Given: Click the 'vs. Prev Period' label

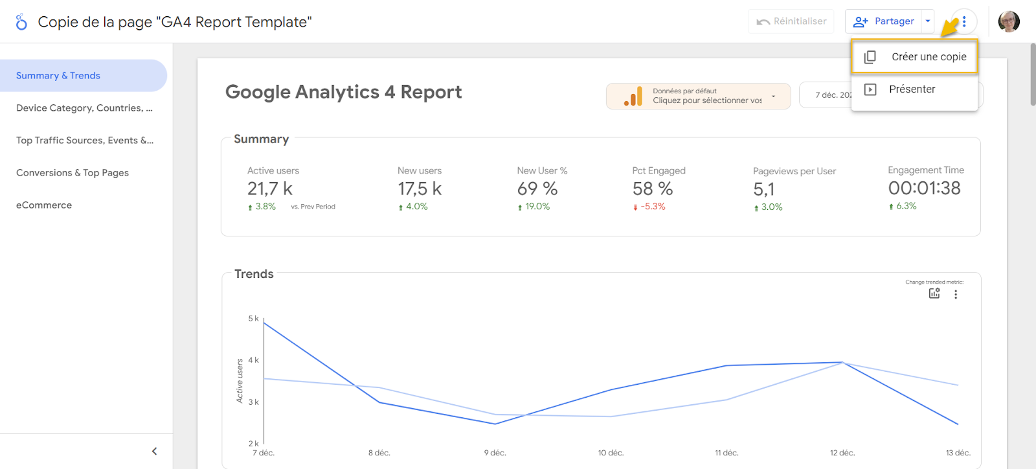Looking at the screenshot, I should [313, 207].
